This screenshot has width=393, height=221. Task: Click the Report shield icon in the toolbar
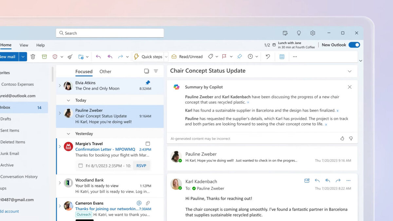pos(55,57)
